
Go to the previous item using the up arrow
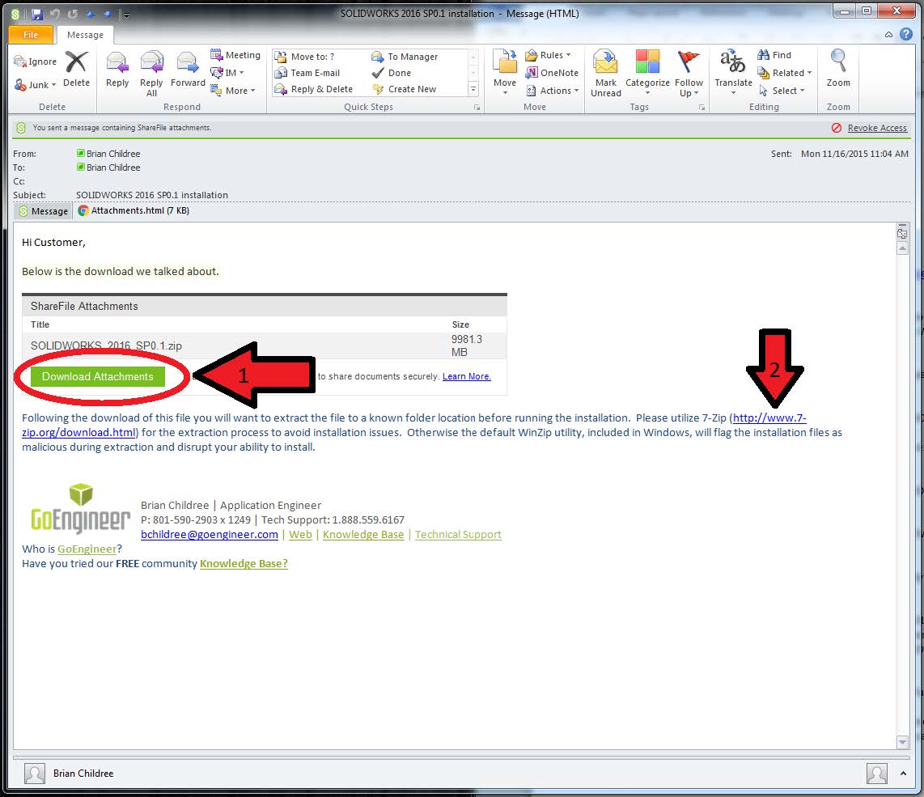pyautogui.click(x=90, y=14)
